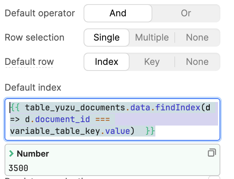Select Index for Default row
Viewport: 234px width, 179px height.
107,62
